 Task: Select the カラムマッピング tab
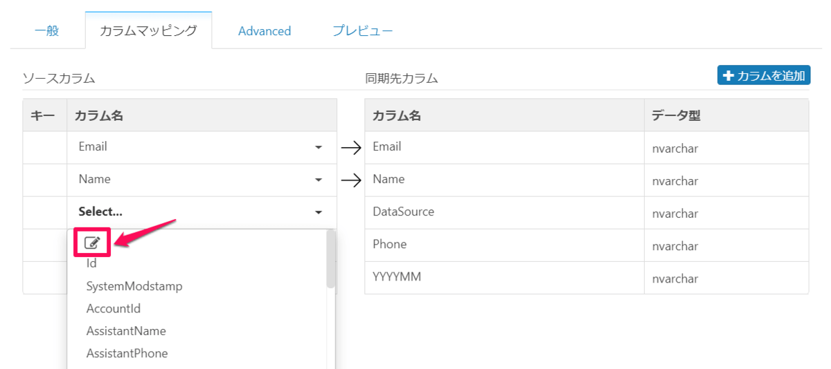tap(148, 31)
